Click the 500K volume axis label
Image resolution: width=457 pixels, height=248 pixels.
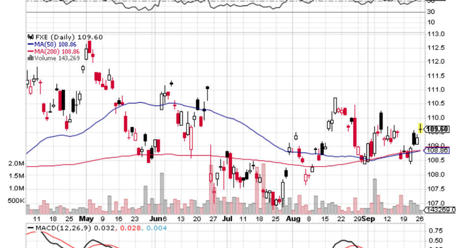(x=16, y=200)
